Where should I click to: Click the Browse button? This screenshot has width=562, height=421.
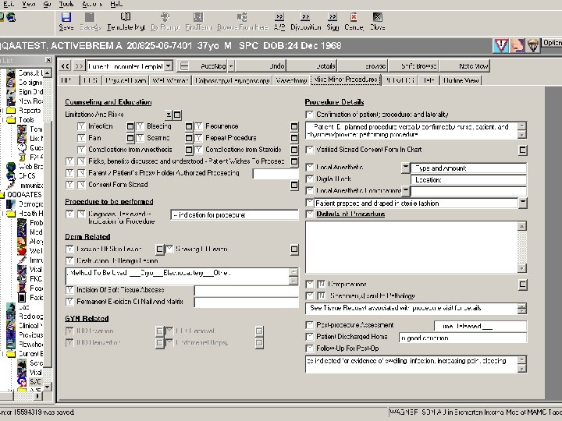[x=362, y=66]
